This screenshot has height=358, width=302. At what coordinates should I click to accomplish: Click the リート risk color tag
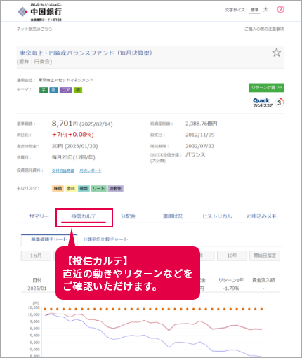tap(98, 189)
